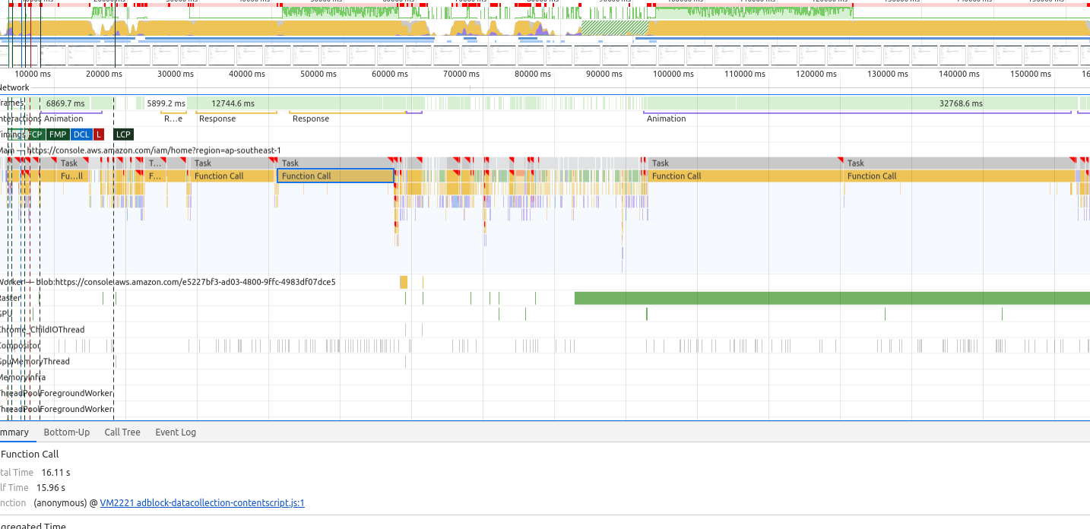The height and width of the screenshot is (529, 1090).
Task: Select the red L load marker
Action: (x=99, y=135)
